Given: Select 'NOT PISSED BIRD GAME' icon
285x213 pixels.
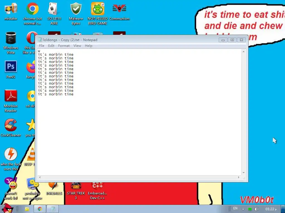Looking at the screenshot, I should (98, 14).
